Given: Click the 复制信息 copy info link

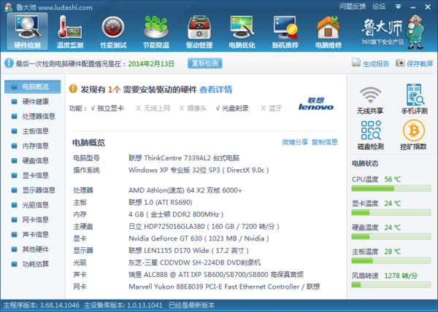Looking at the screenshot, I should click(324, 142).
